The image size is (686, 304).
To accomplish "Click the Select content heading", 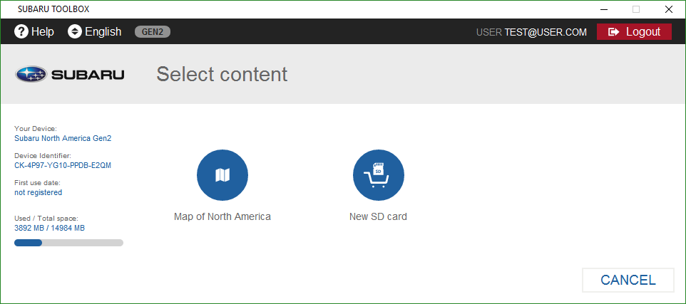I will 222,74.
